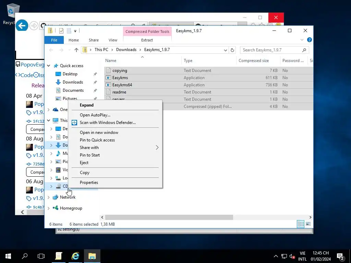Image resolution: width=351 pixels, height=263 pixels.
Task: Choose Eject in the context menu
Action: click(115, 163)
